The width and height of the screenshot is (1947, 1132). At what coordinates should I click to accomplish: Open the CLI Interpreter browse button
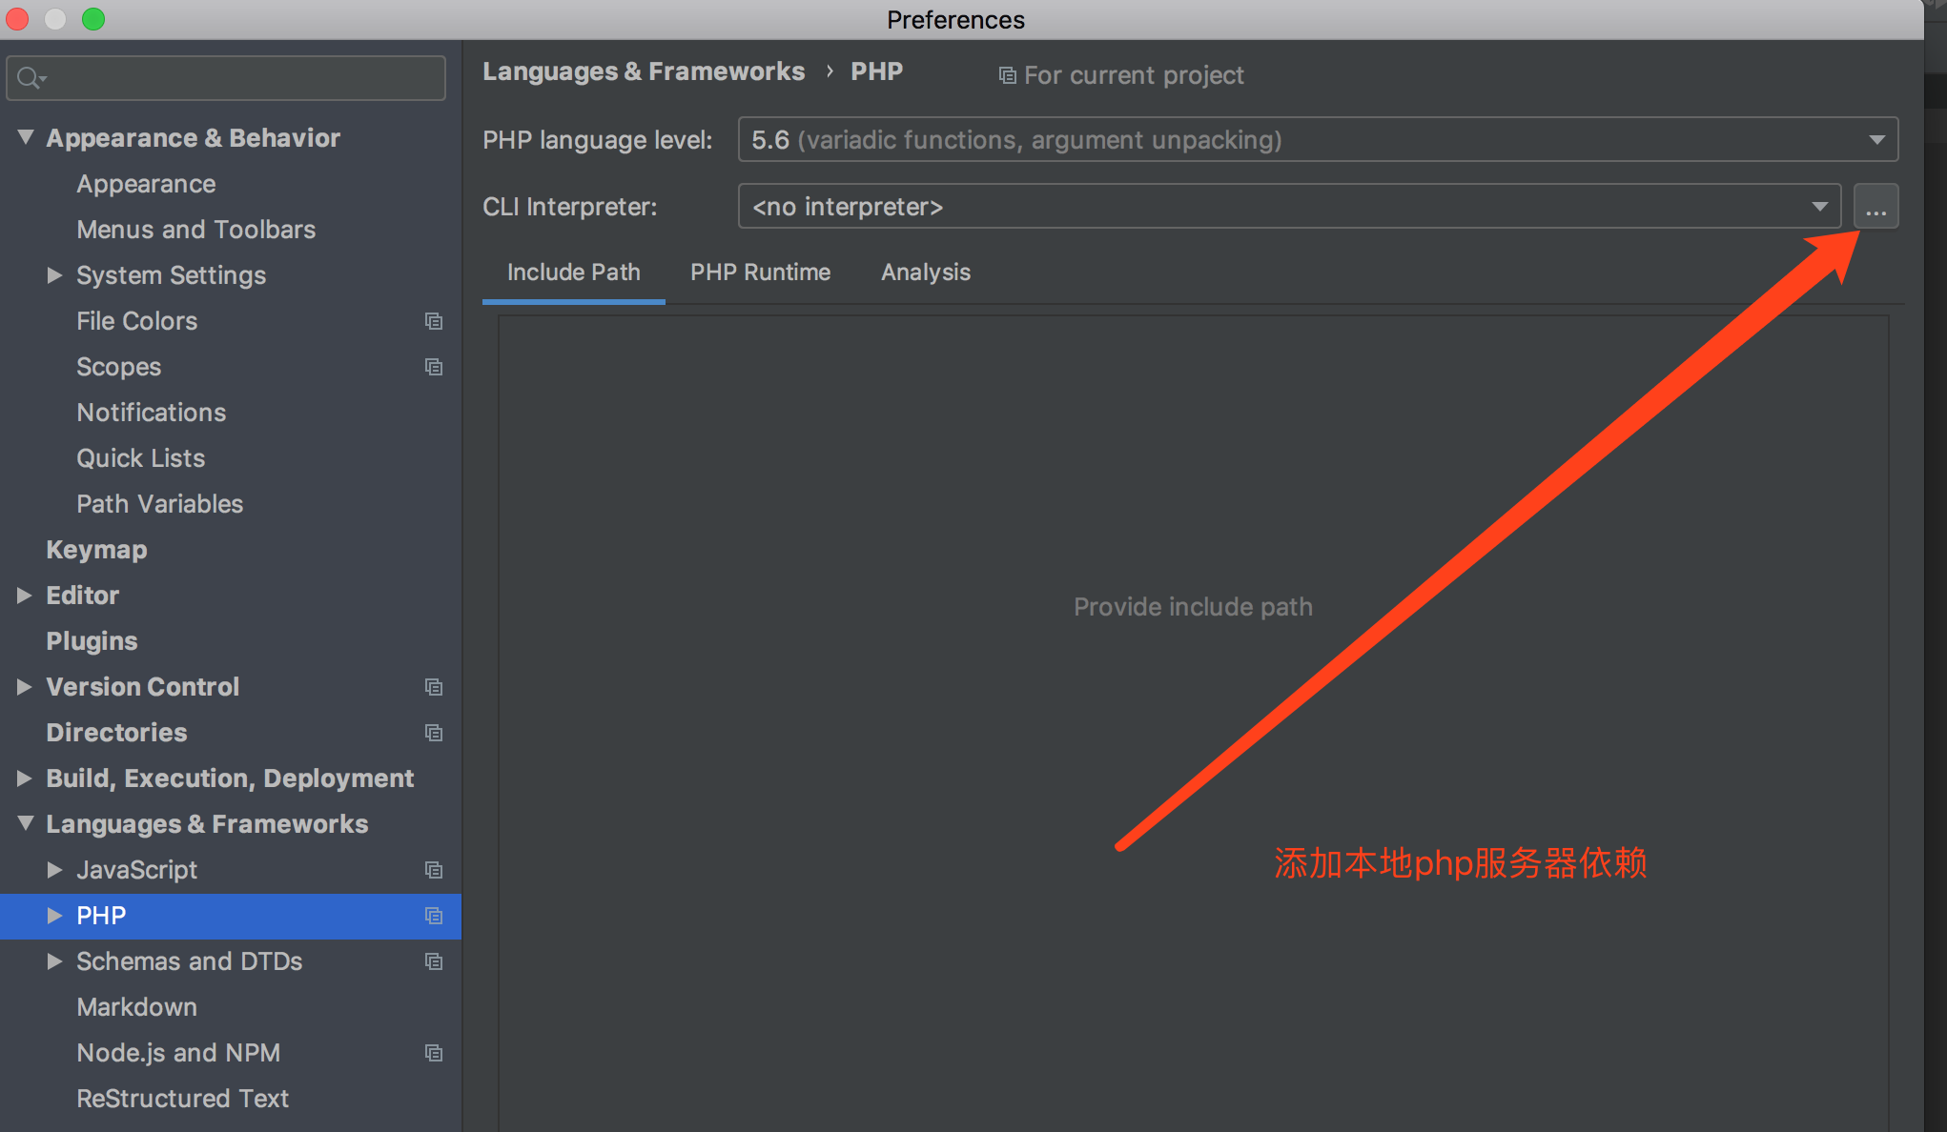click(1875, 207)
